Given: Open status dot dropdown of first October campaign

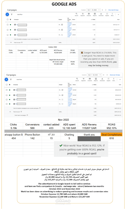Looking at the screenshot, I should pyautogui.click(x=10, y=25).
